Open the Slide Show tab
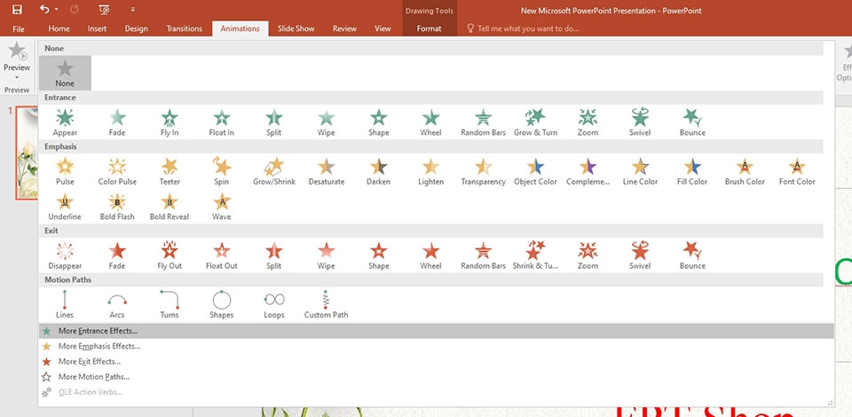The image size is (852, 417). click(x=296, y=28)
